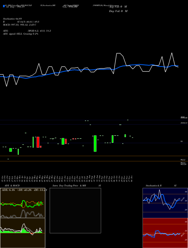Screen dimensions: 188x248
Task: Click the 962.2 price axis label
Action: [183, 160]
